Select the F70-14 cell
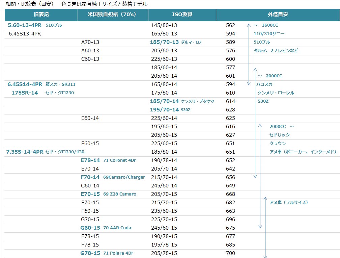This screenshot has width=340, height=258. pyautogui.click(x=90, y=177)
